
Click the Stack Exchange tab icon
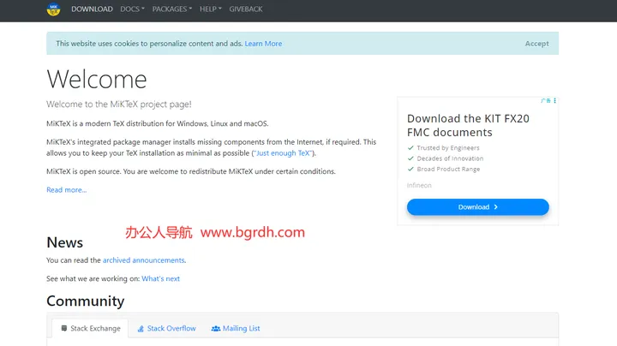pos(64,328)
